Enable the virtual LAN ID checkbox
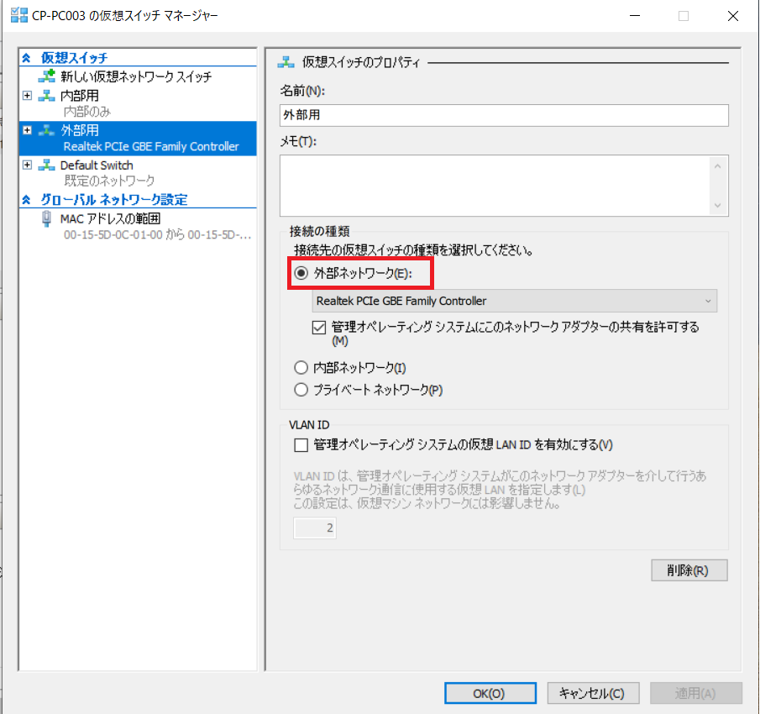The image size is (760, 714). click(x=301, y=444)
